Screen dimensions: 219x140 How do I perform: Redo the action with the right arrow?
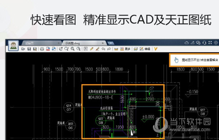(109, 49)
